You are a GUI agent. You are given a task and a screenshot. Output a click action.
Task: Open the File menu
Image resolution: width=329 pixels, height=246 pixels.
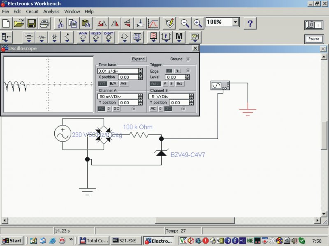pos(5,11)
